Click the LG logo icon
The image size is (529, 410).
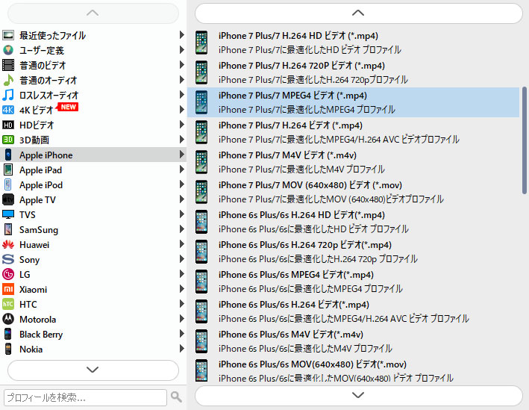coord(8,274)
